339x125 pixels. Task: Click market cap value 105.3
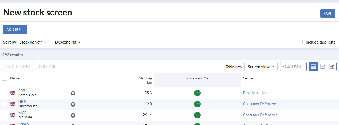[x=147, y=93]
